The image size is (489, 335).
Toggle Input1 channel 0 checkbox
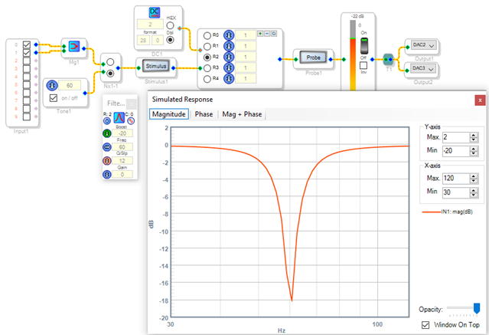pyautogui.click(x=27, y=44)
